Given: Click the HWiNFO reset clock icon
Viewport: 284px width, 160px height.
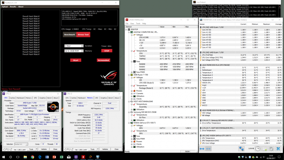Looking at the screenshot, I should (x=257, y=149).
